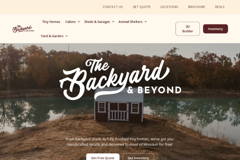Launch the 3D Builder button
This screenshot has width=240, height=160.
pyautogui.click(x=187, y=29)
